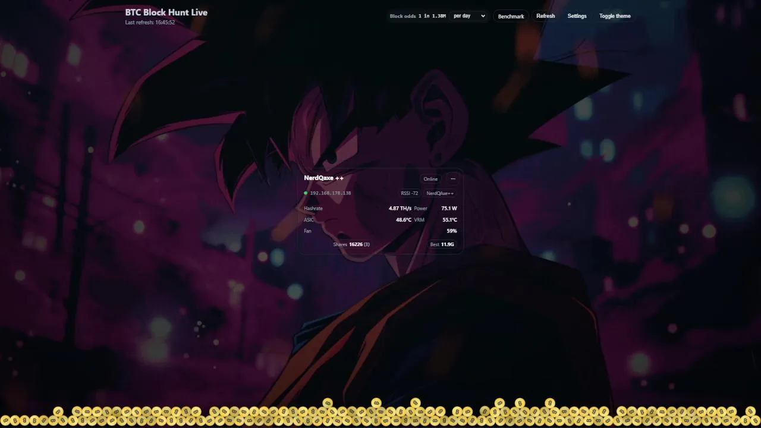Screen dimensions: 761x428
Task: Click the Hashrate label in the card
Action: [313, 209]
